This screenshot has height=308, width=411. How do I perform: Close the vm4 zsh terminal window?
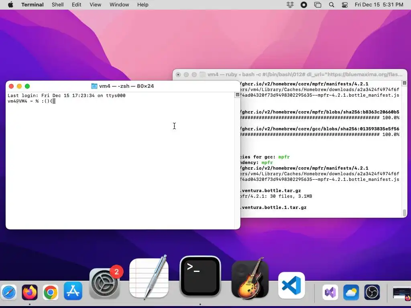pyautogui.click(x=11, y=86)
